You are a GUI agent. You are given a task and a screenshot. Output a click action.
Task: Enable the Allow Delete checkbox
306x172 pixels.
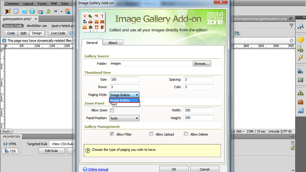click(186, 134)
